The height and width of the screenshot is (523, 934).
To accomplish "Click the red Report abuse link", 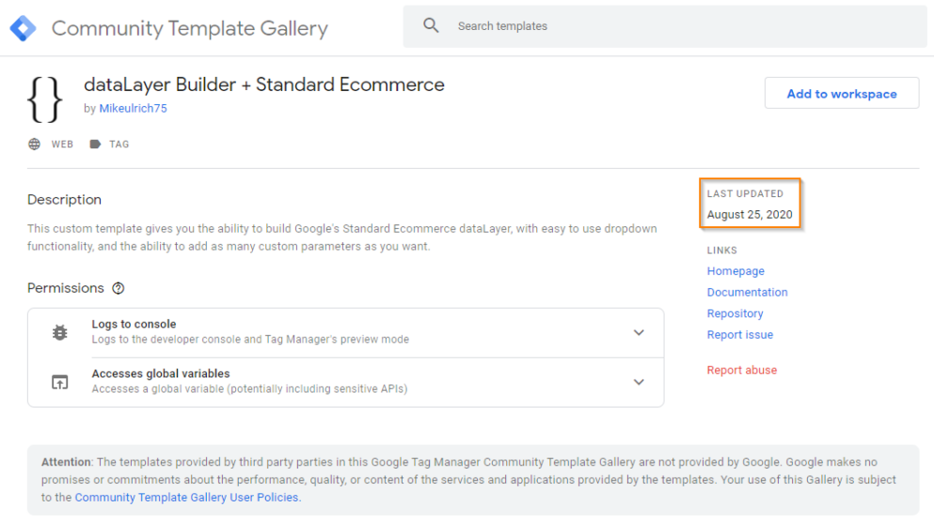I will [741, 370].
